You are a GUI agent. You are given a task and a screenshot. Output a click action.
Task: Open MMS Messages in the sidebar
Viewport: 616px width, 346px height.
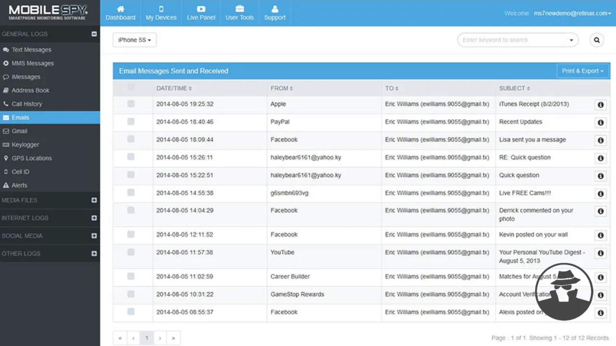tap(50, 63)
